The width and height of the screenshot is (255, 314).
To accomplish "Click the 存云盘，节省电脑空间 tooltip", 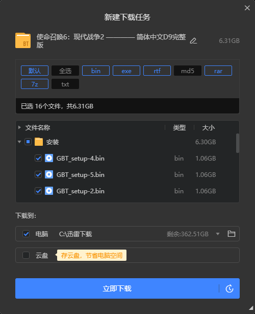I will [92, 255].
